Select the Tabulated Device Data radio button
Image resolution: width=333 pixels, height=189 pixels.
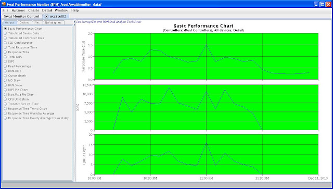pos(5,33)
